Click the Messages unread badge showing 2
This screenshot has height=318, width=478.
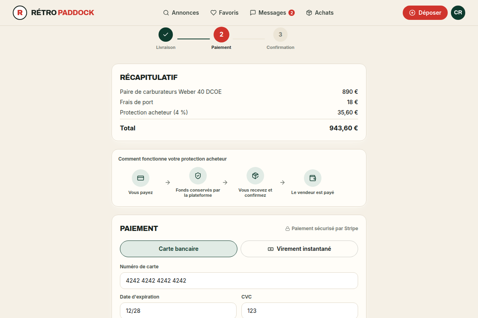(292, 13)
